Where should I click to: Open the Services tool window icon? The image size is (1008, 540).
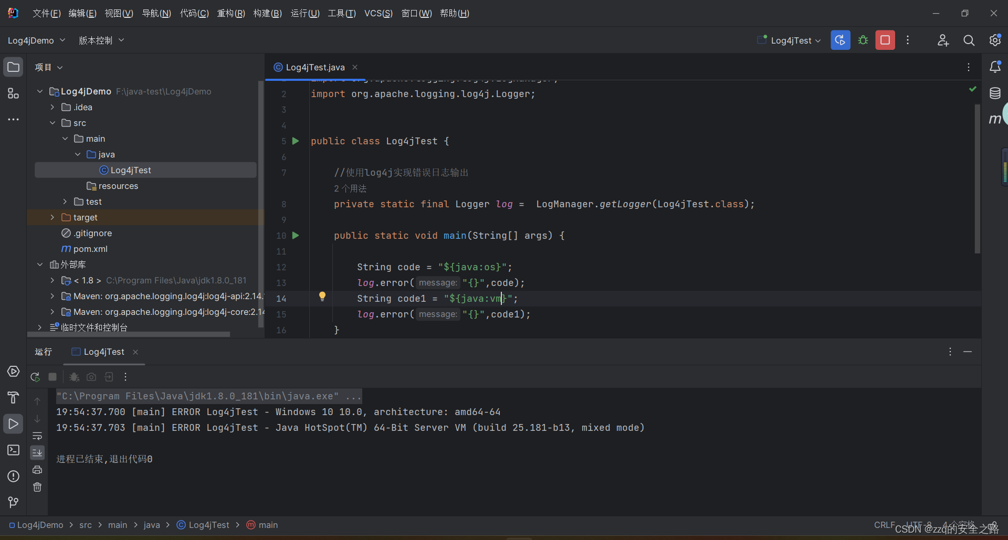point(13,372)
